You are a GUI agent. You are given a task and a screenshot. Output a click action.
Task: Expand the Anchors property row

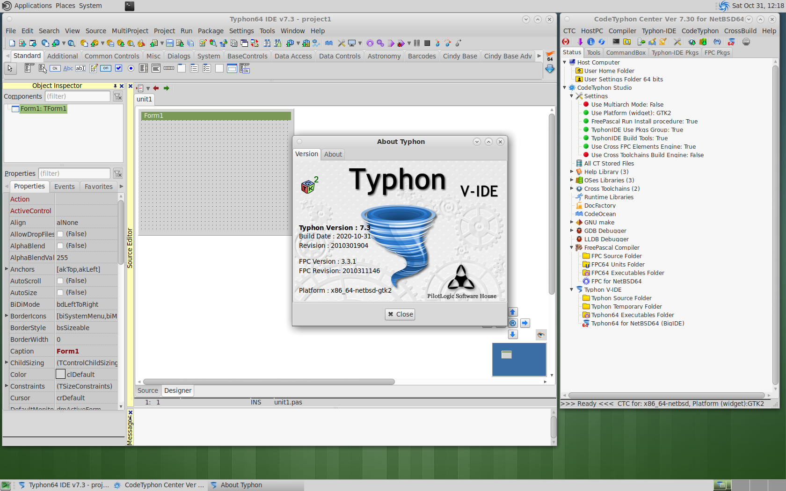tap(6, 269)
